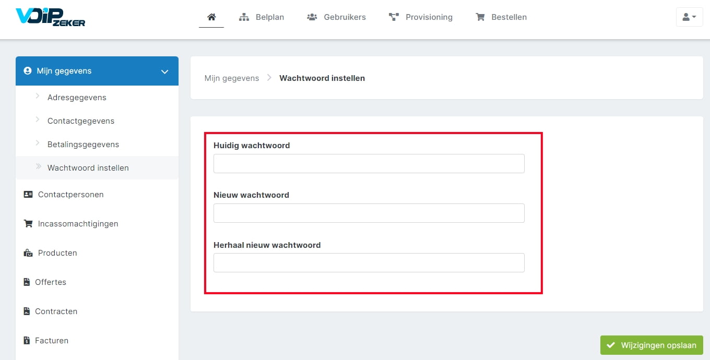Screen dimensions: 710x360
Task: Click the Gebruikers people icon
Action: pos(312,17)
